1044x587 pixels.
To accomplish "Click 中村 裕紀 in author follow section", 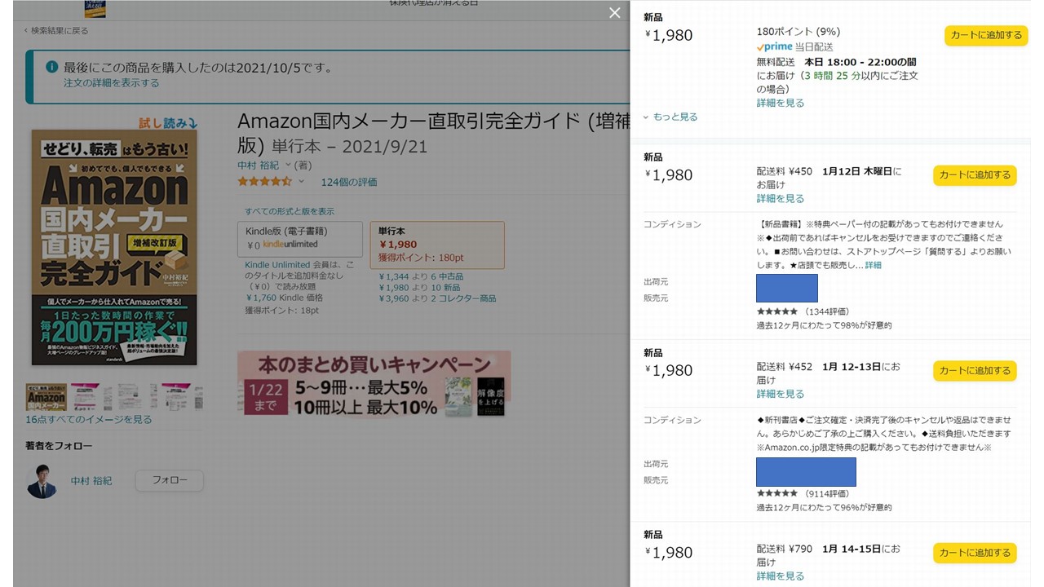I will click(91, 481).
